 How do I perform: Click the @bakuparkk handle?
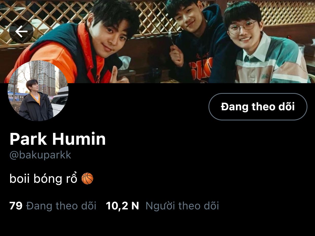pos(40,155)
